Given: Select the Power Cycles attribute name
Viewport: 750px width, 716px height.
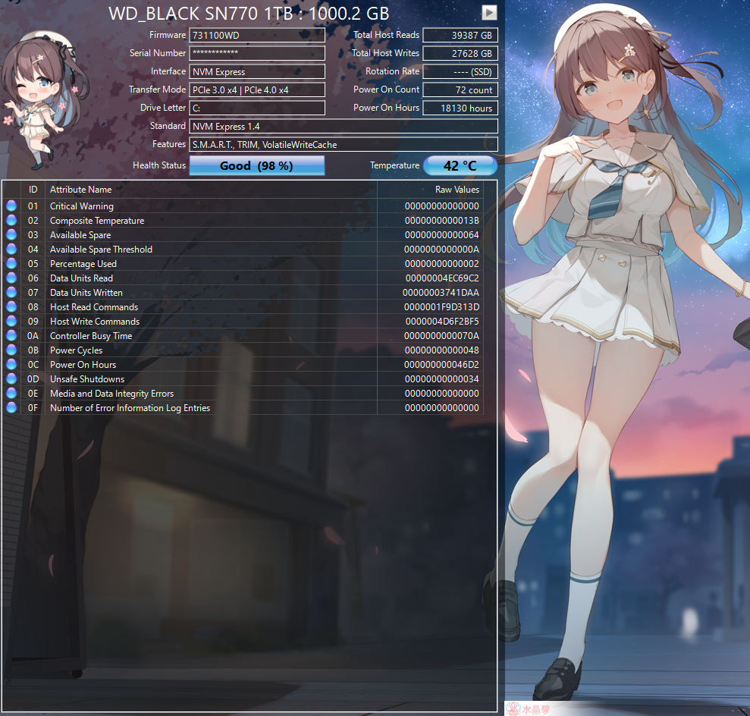Looking at the screenshot, I should click(x=76, y=350).
